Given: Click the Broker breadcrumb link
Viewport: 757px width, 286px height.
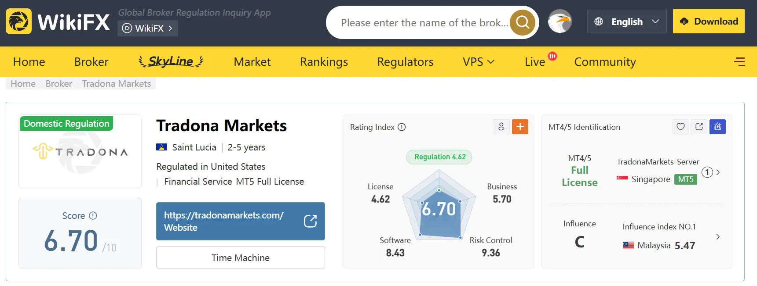Looking at the screenshot, I should [x=59, y=83].
